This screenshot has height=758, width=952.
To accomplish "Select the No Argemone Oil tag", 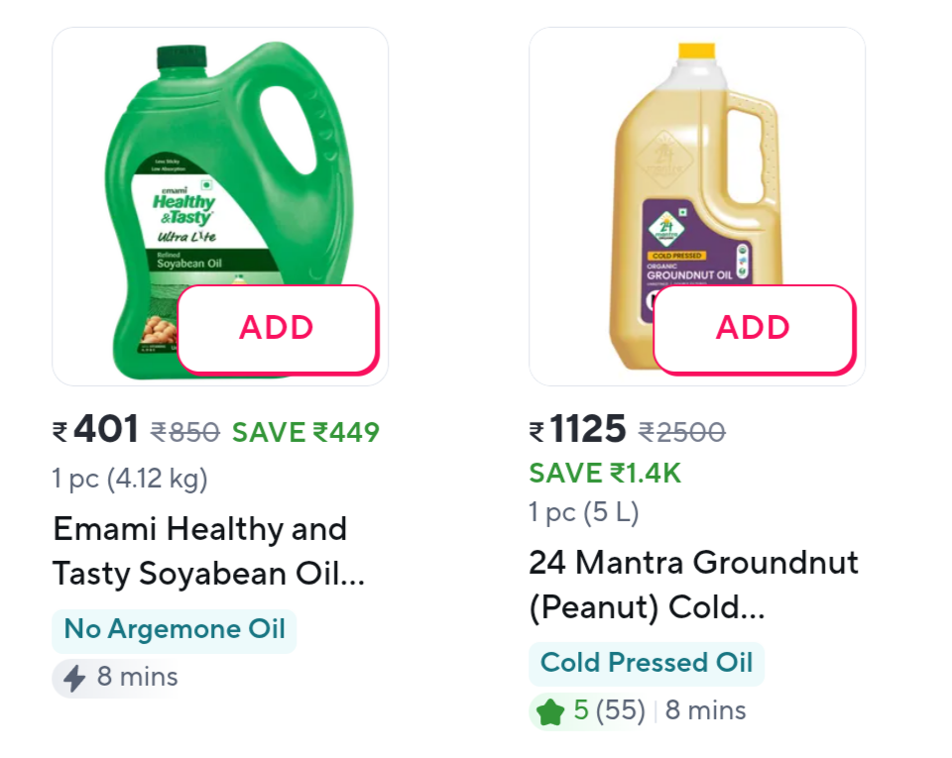I will pyautogui.click(x=175, y=629).
